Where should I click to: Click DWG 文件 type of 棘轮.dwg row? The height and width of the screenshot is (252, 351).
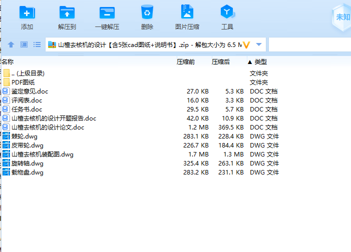click(264, 136)
